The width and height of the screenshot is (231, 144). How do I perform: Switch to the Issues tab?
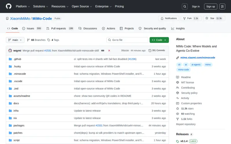pyautogui.click(x=32, y=29)
